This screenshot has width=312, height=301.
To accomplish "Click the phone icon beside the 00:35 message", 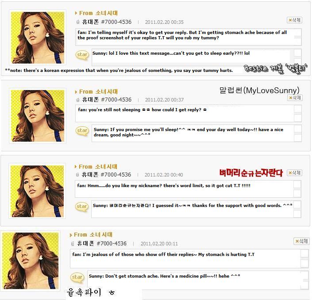I will click(78, 22).
